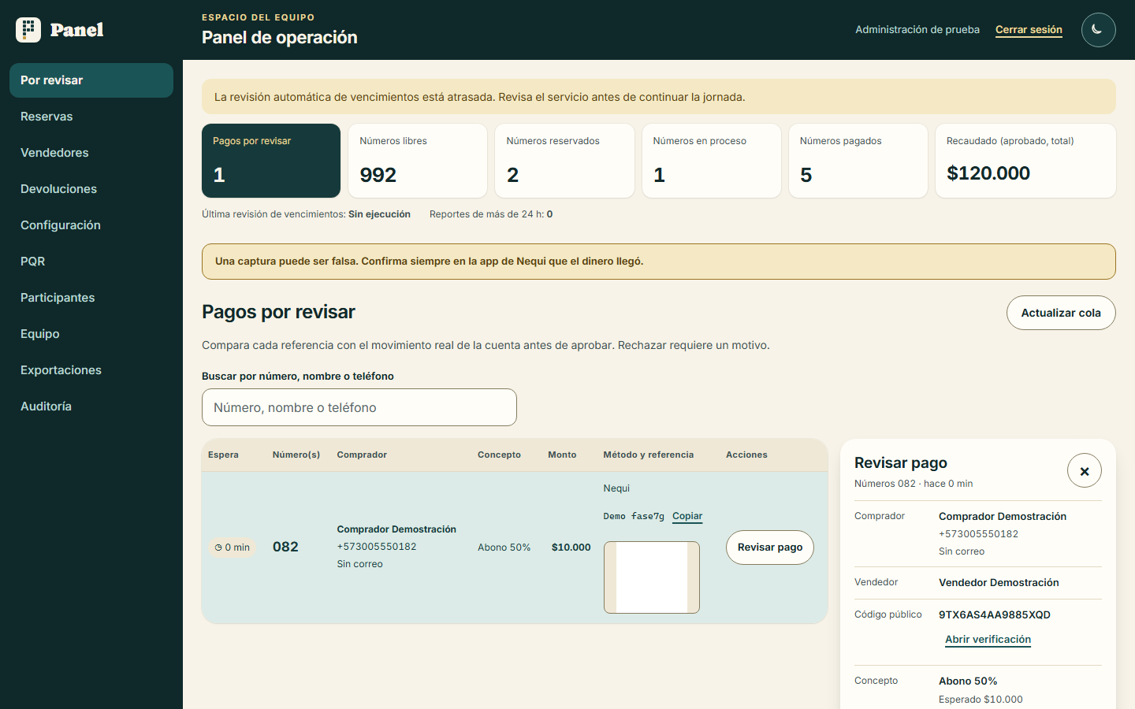1135x709 pixels.
Task: Click Cerrar sesión link
Action: (x=1029, y=30)
